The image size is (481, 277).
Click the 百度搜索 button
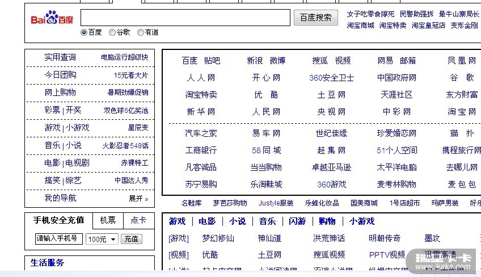[x=315, y=18]
